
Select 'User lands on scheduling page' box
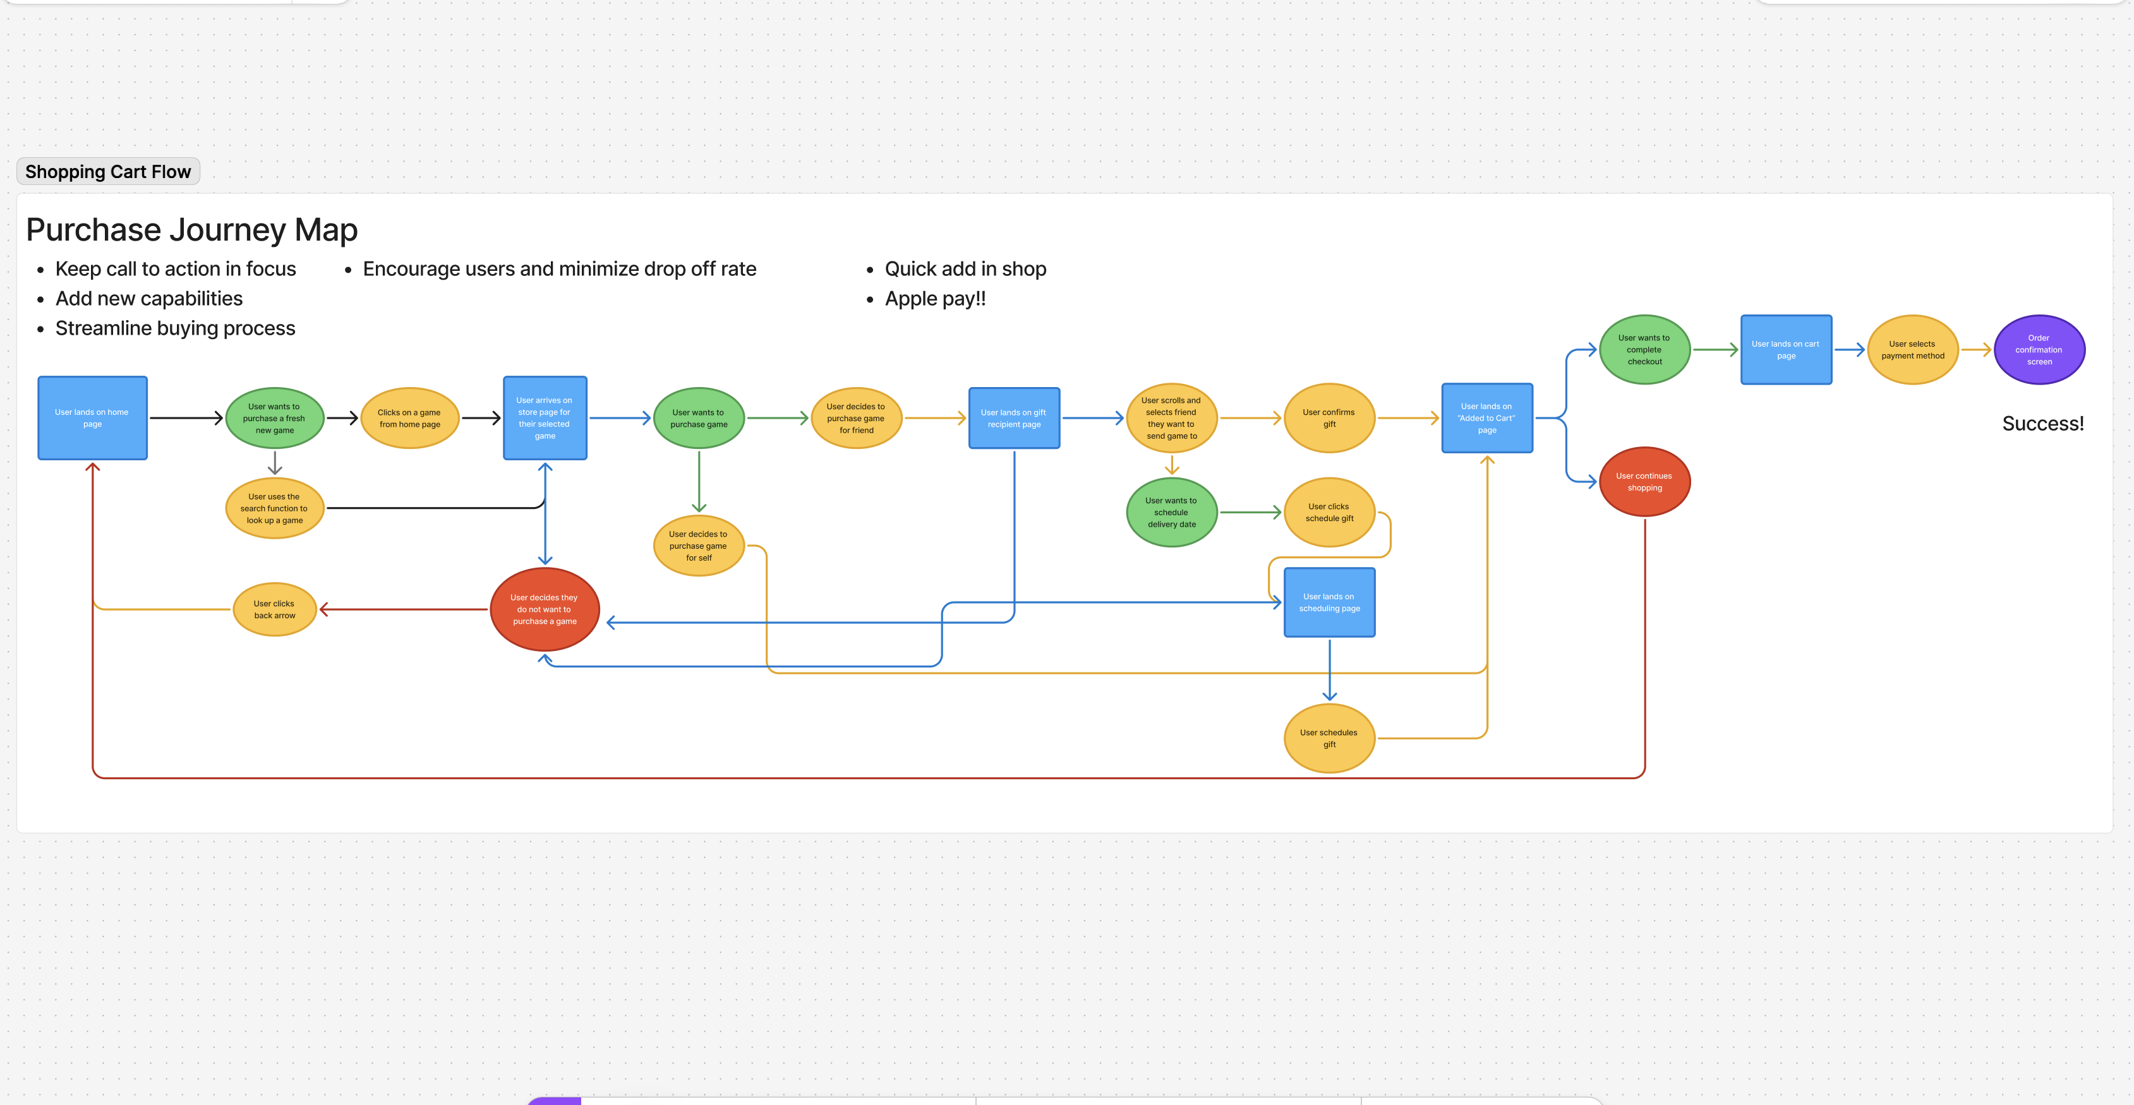coord(1330,602)
